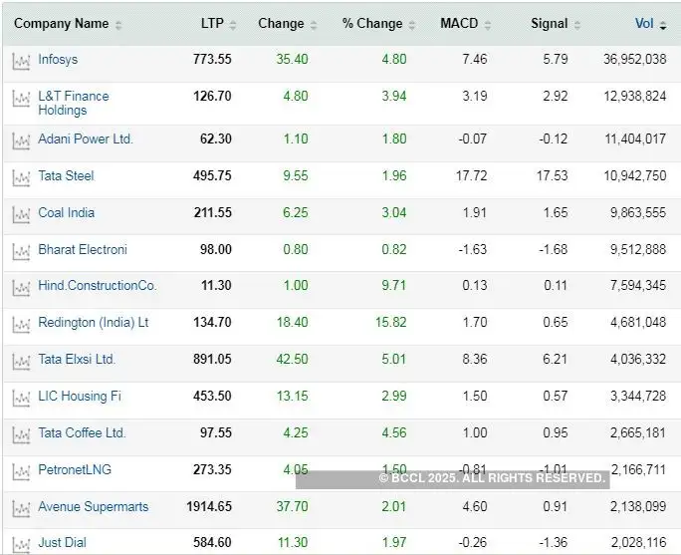Click the Company Name column header
The image size is (681, 555).
point(62,24)
